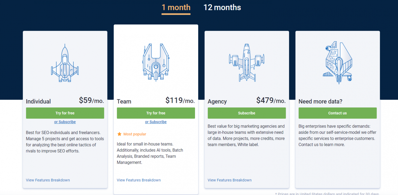Click the Most popular star icon
Screen dimensions: 398x195
click(119, 134)
